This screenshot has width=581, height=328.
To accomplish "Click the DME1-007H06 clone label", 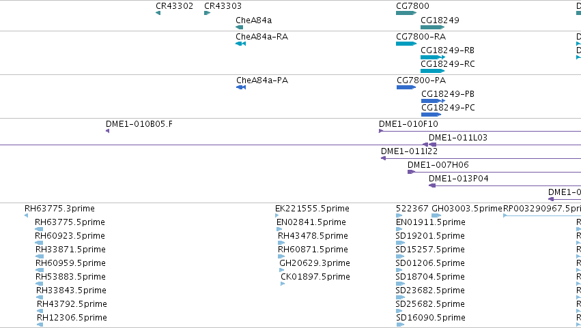I will pos(438,165).
